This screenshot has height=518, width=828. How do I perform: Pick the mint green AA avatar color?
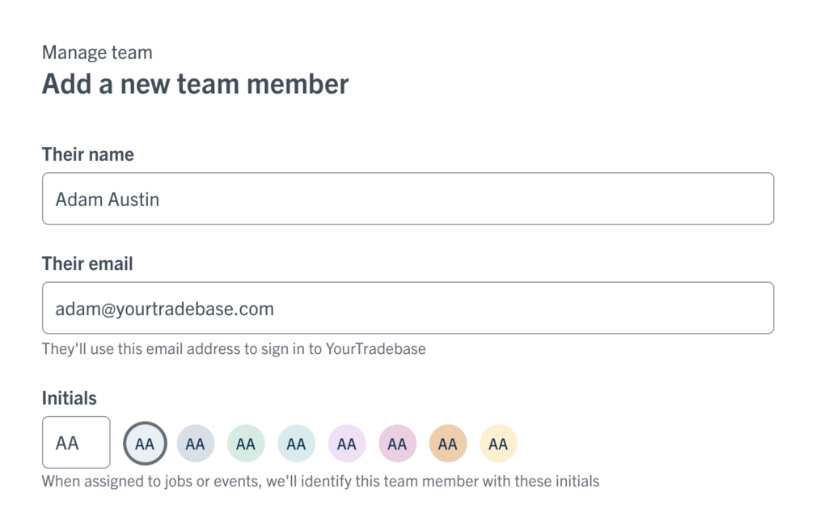(246, 444)
